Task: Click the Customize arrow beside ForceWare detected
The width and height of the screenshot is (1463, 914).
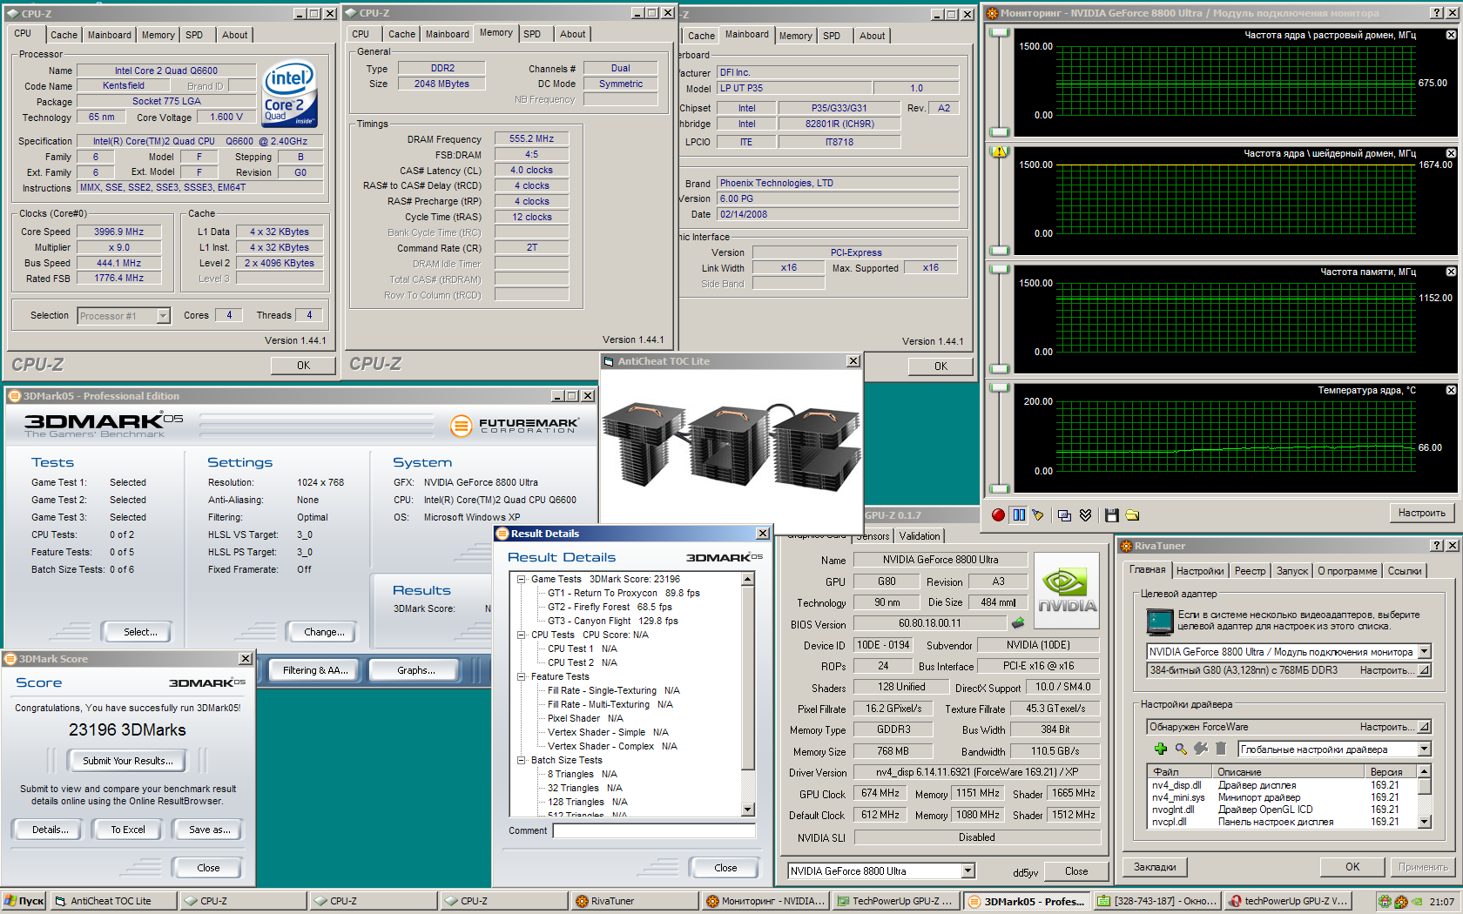Action: (1425, 727)
